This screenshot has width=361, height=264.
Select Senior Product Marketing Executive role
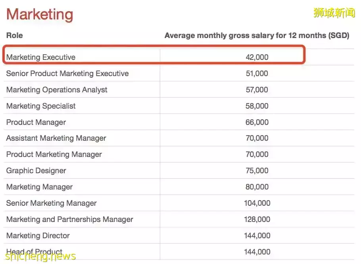point(67,74)
